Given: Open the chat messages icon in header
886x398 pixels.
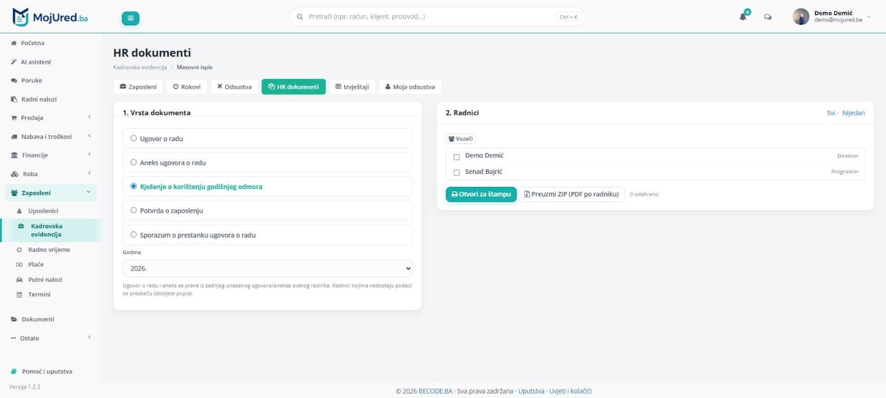Looking at the screenshot, I should click(x=767, y=17).
